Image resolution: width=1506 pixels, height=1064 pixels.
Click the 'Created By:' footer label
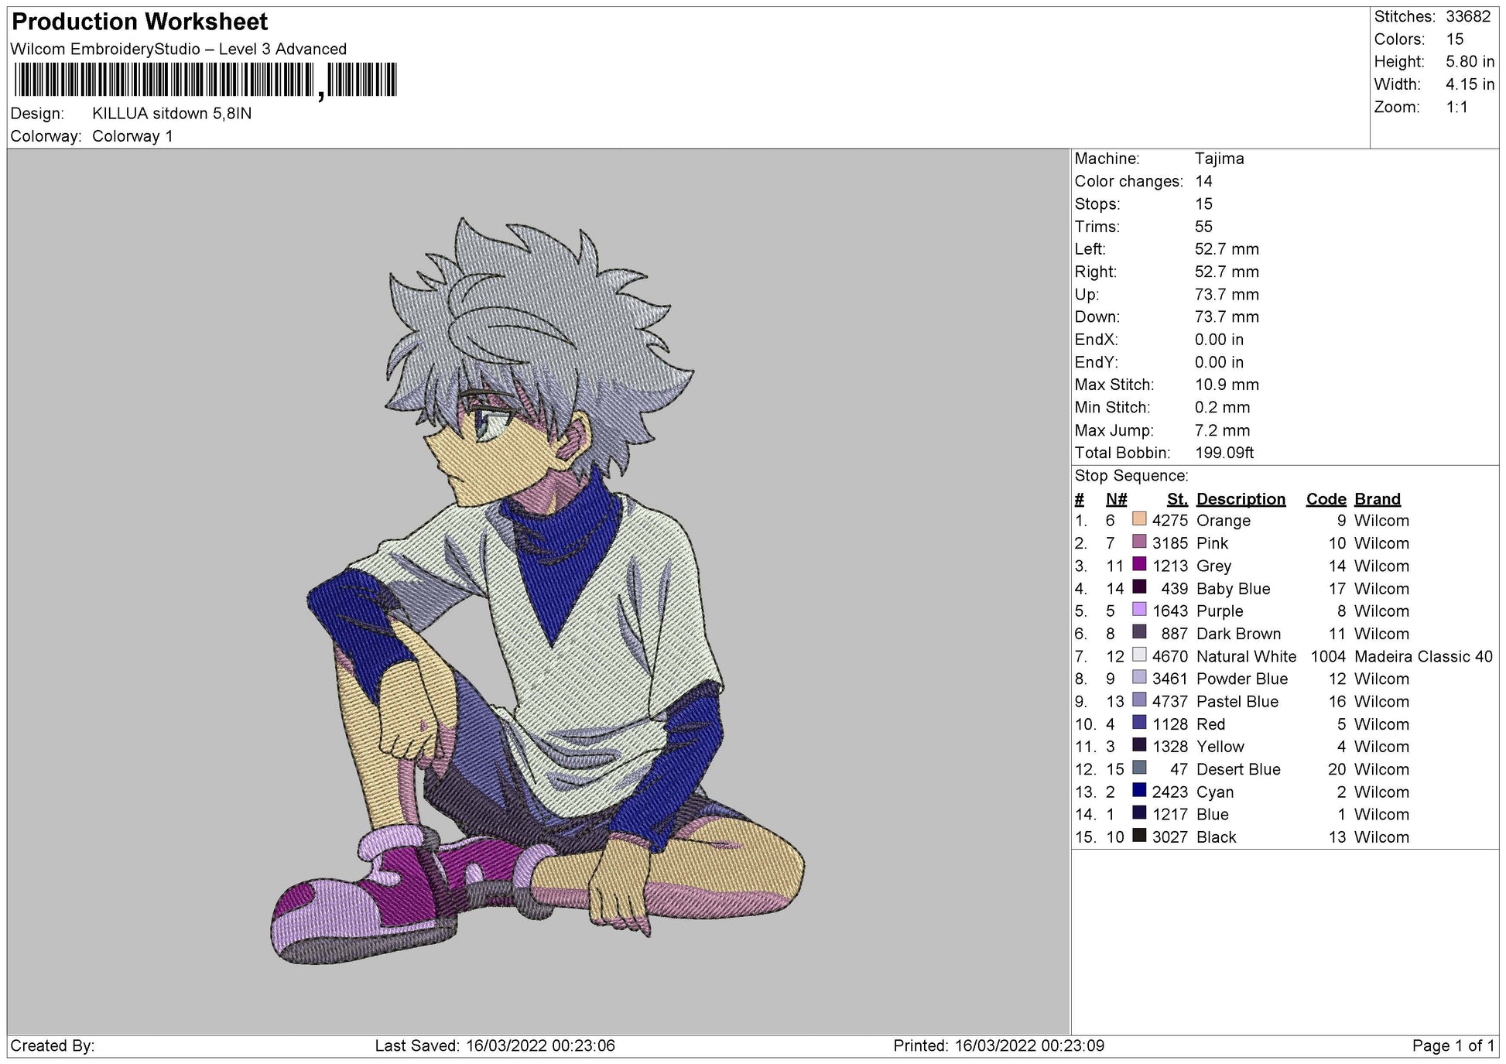click(53, 1046)
